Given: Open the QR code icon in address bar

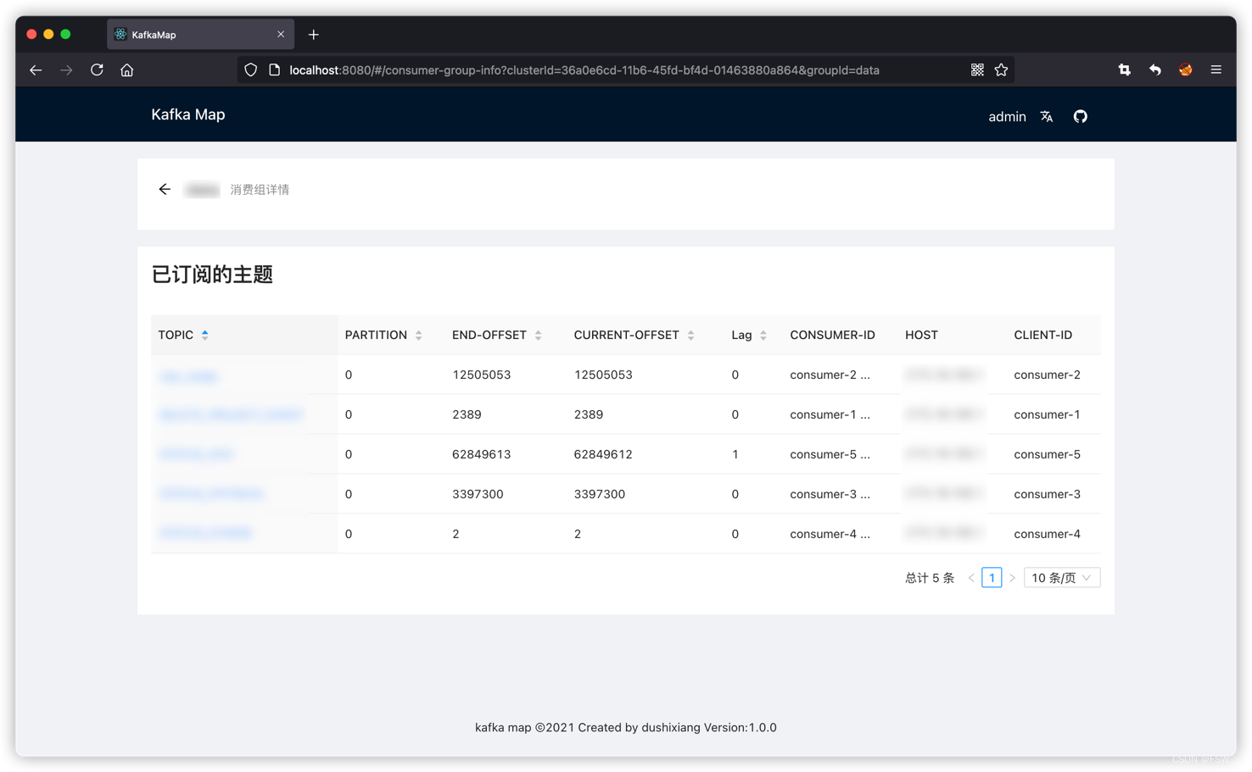Looking at the screenshot, I should (x=977, y=70).
